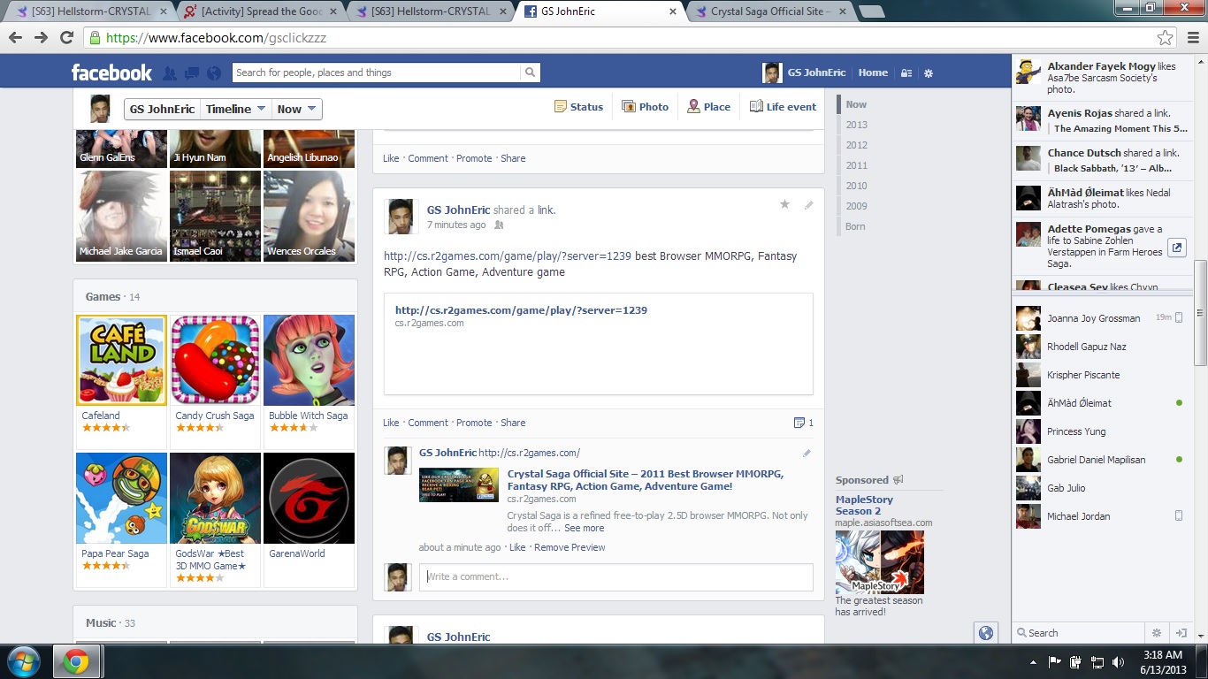Open the Candy Crush Saga game thumbnail
1208x679 pixels.
click(215, 360)
